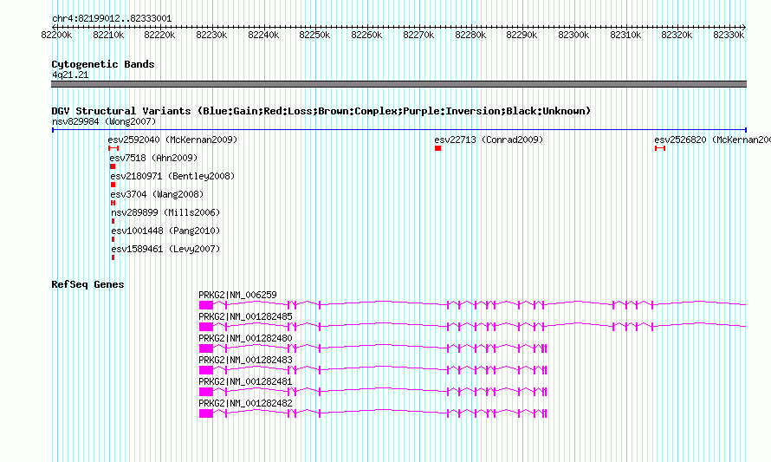771x462 pixels.
Task: Click the red loss bar under esv2180971
Action: point(113,185)
